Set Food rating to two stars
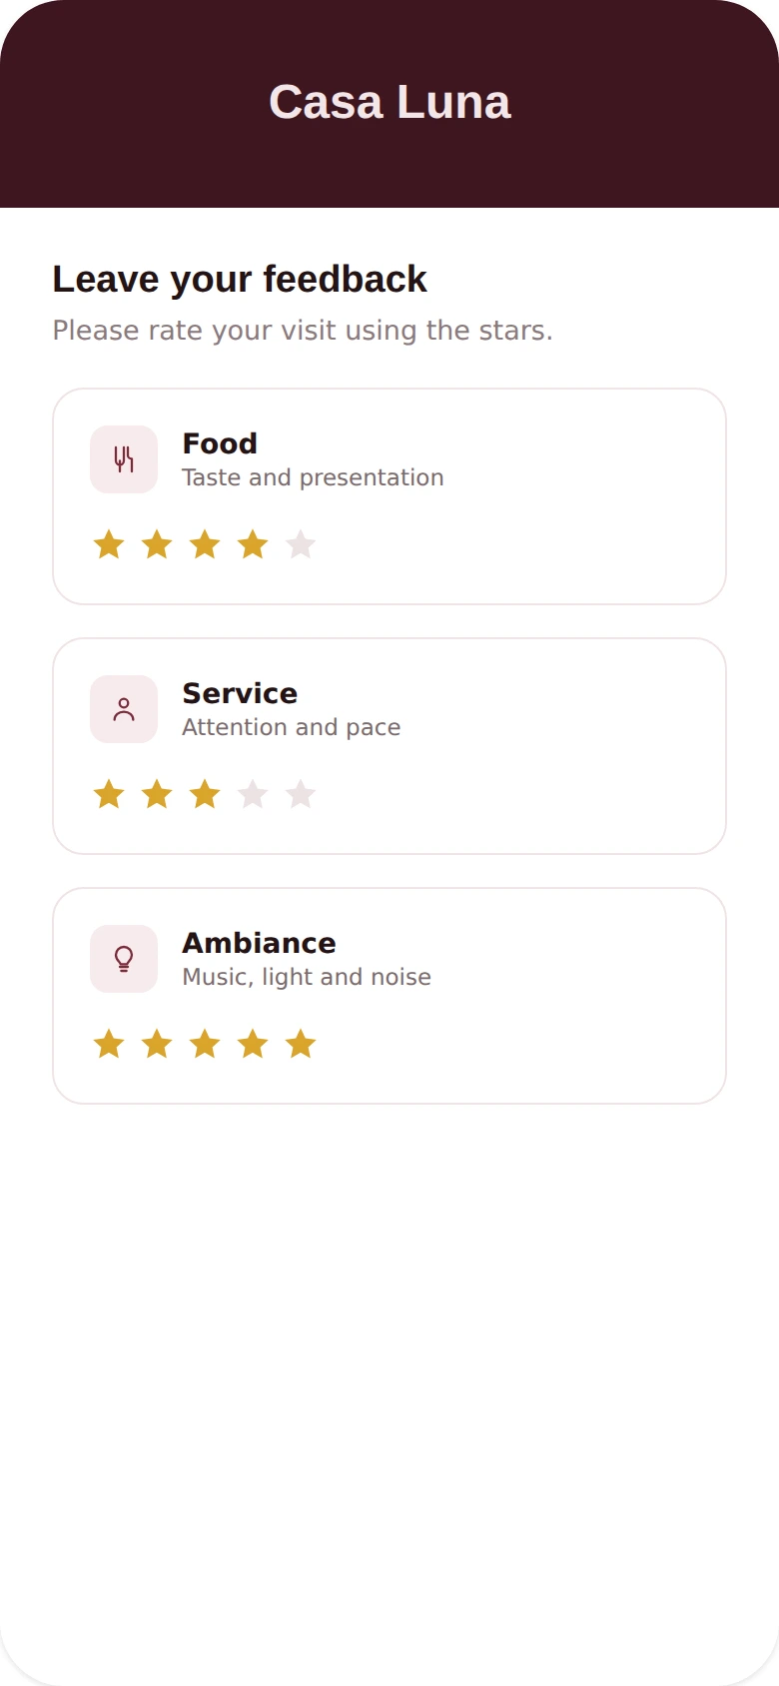Screen dimensions: 779x1686 [157, 545]
